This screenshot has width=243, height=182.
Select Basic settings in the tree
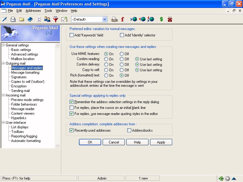(21, 50)
